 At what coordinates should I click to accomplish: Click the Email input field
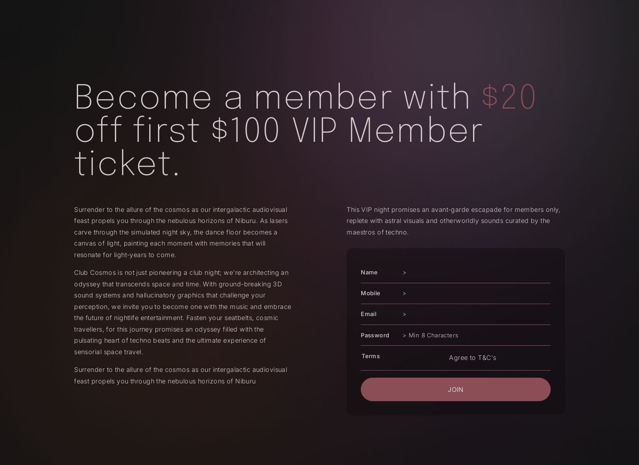(477, 314)
